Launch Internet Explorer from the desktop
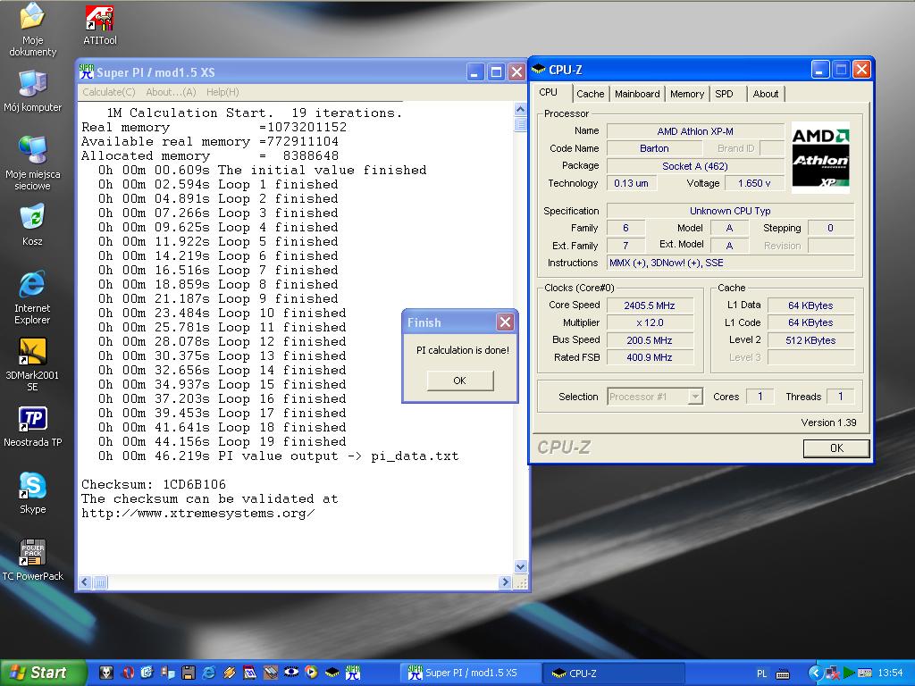Image resolution: width=915 pixels, height=686 pixels. [x=32, y=297]
